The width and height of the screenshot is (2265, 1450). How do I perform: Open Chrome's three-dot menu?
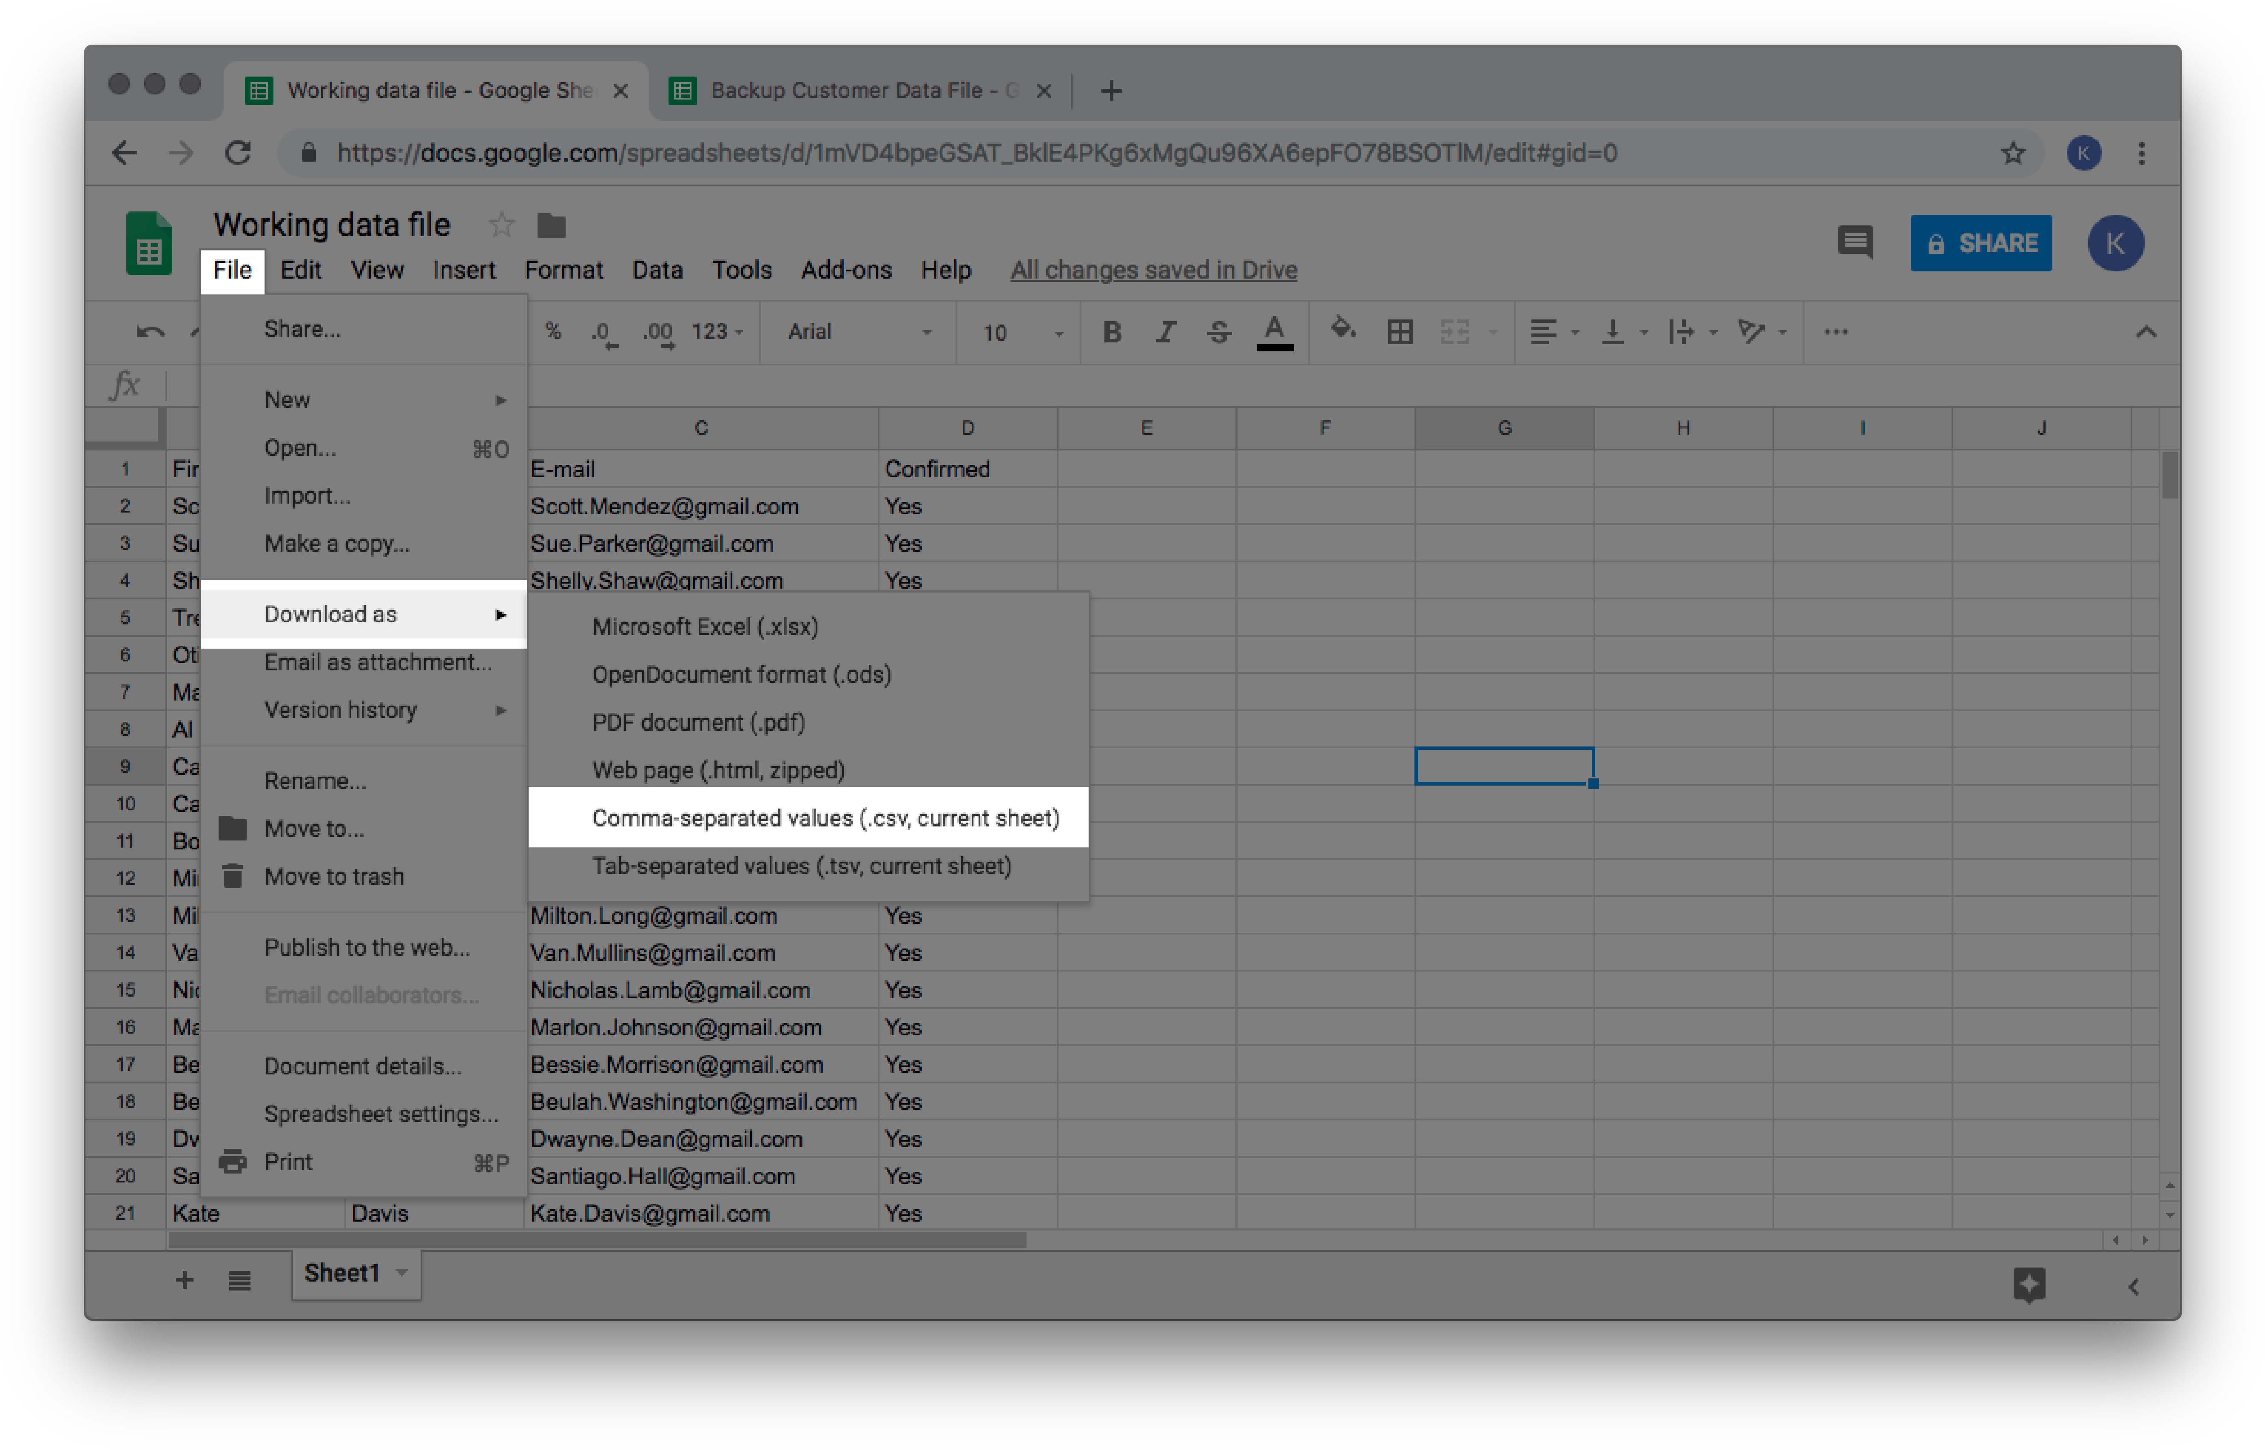click(x=2142, y=153)
